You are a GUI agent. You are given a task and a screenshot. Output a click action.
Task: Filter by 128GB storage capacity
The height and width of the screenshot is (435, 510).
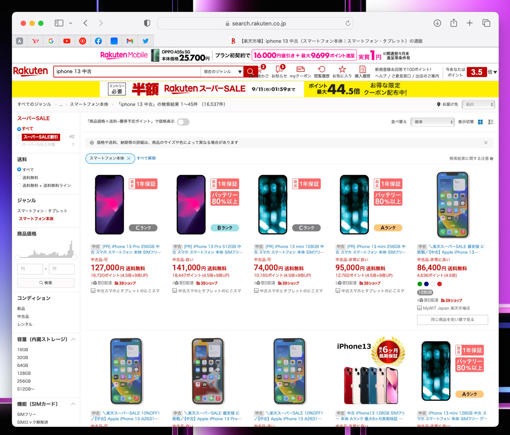pyautogui.click(x=24, y=373)
